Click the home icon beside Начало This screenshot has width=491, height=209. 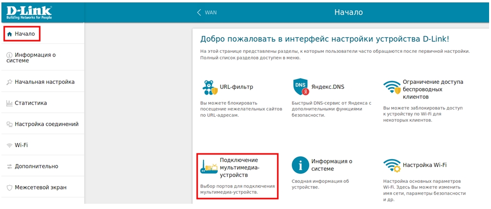(x=9, y=34)
